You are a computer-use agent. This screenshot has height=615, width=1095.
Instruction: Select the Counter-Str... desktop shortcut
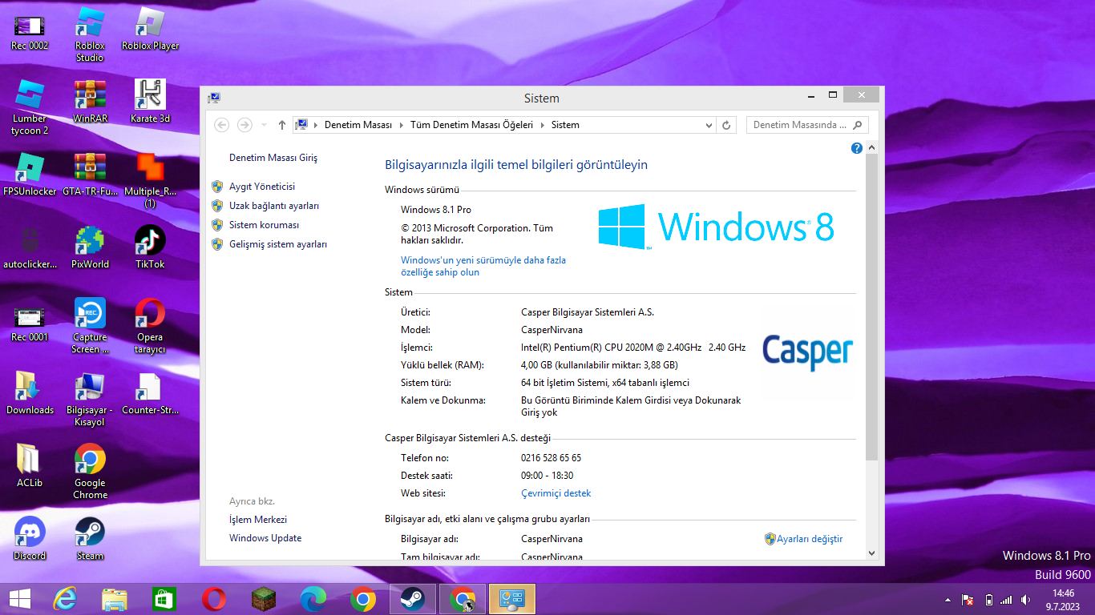(150, 393)
